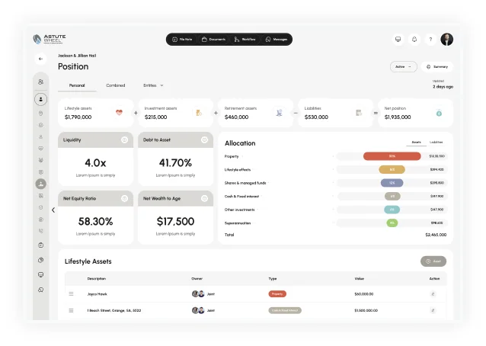Click the Net Wealth to Age info icon
Screen dimensions: 486x346
[204, 198]
